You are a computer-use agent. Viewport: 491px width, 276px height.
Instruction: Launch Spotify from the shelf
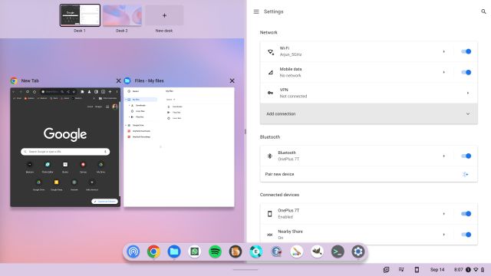[x=215, y=251]
